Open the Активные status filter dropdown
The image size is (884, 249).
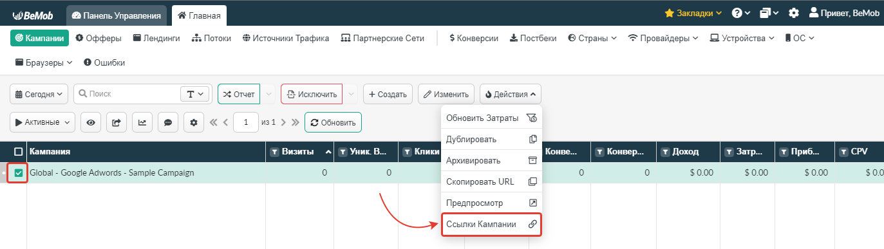pos(42,122)
